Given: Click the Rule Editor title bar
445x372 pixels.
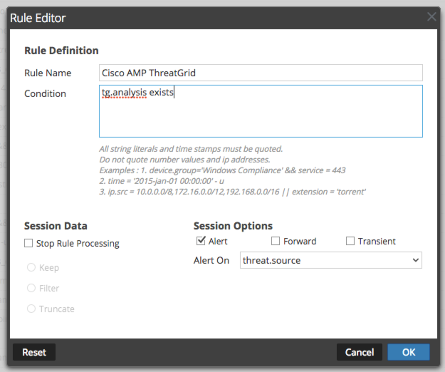Looking at the screenshot, I should pyautogui.click(x=214, y=16).
